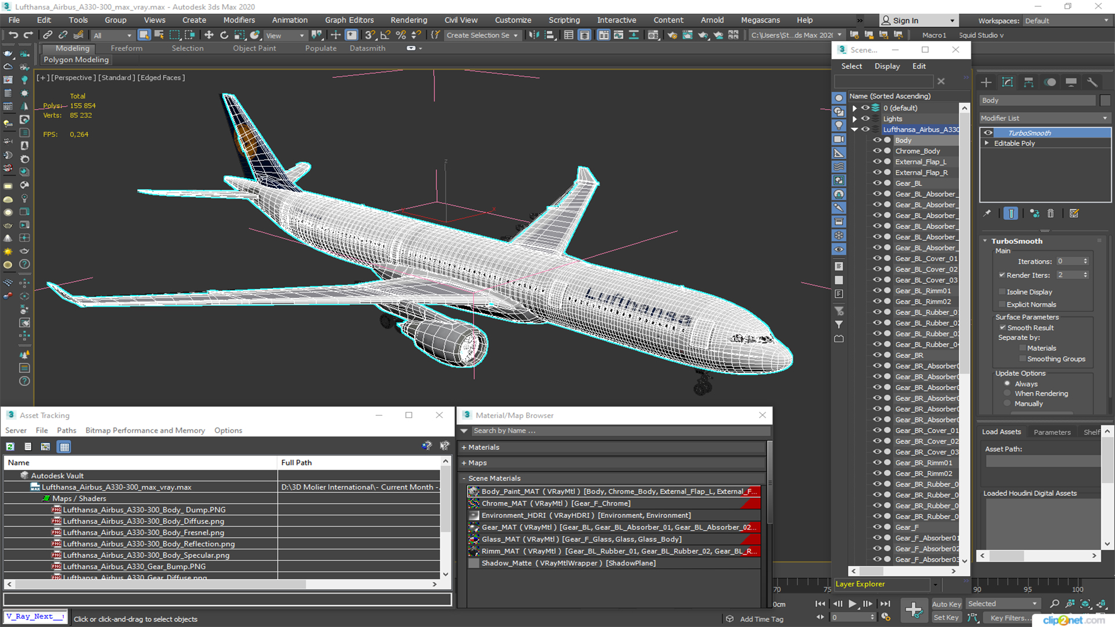Toggle Display Cameras filter in Scene Explorer
Screen dimensions: 1115x627
click(839, 139)
